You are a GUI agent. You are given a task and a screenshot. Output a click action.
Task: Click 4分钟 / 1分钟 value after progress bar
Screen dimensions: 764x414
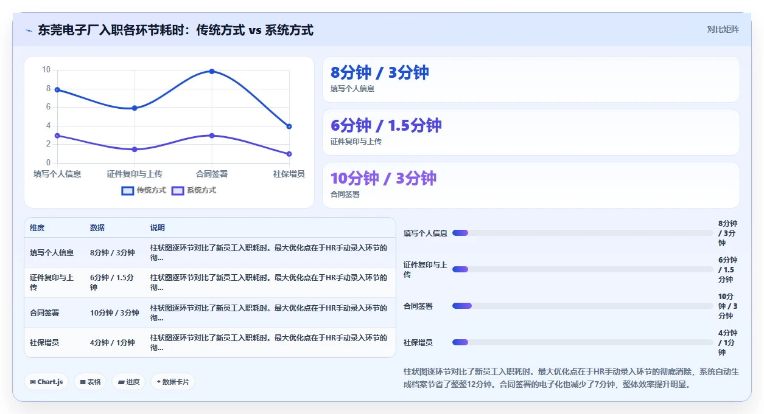(x=728, y=342)
